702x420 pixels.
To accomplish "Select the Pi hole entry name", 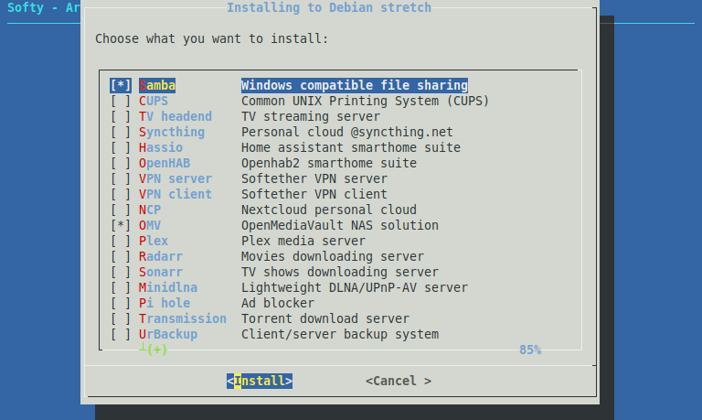I will 165,303.
